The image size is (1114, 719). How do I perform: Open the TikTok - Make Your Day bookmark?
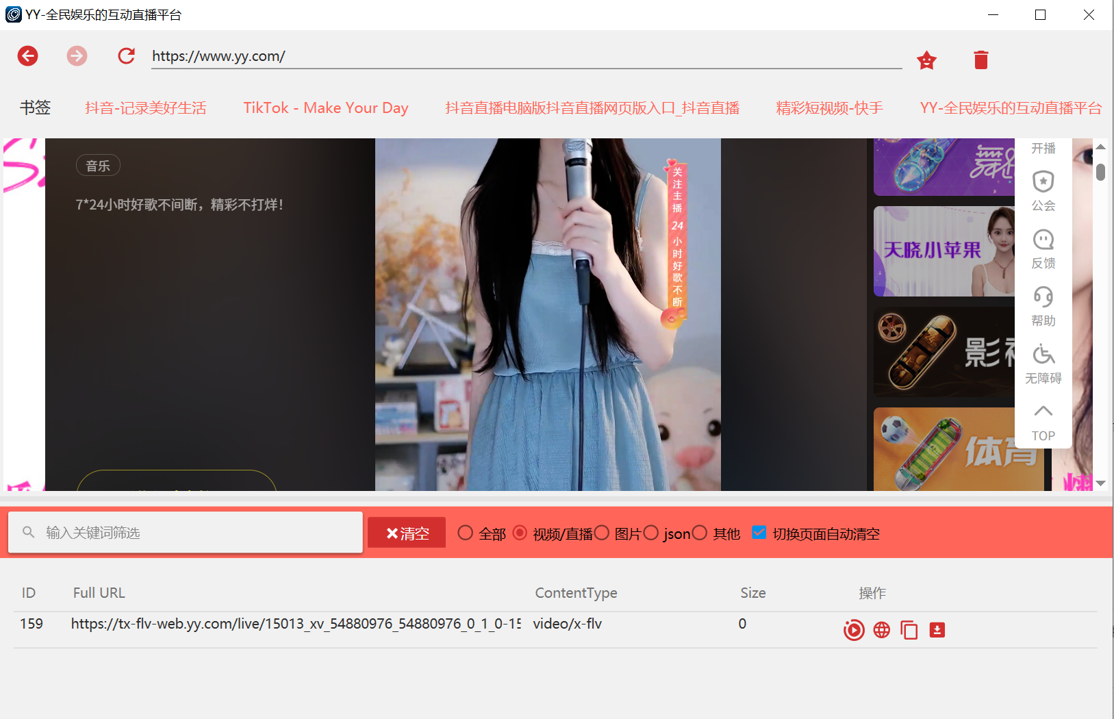point(325,108)
